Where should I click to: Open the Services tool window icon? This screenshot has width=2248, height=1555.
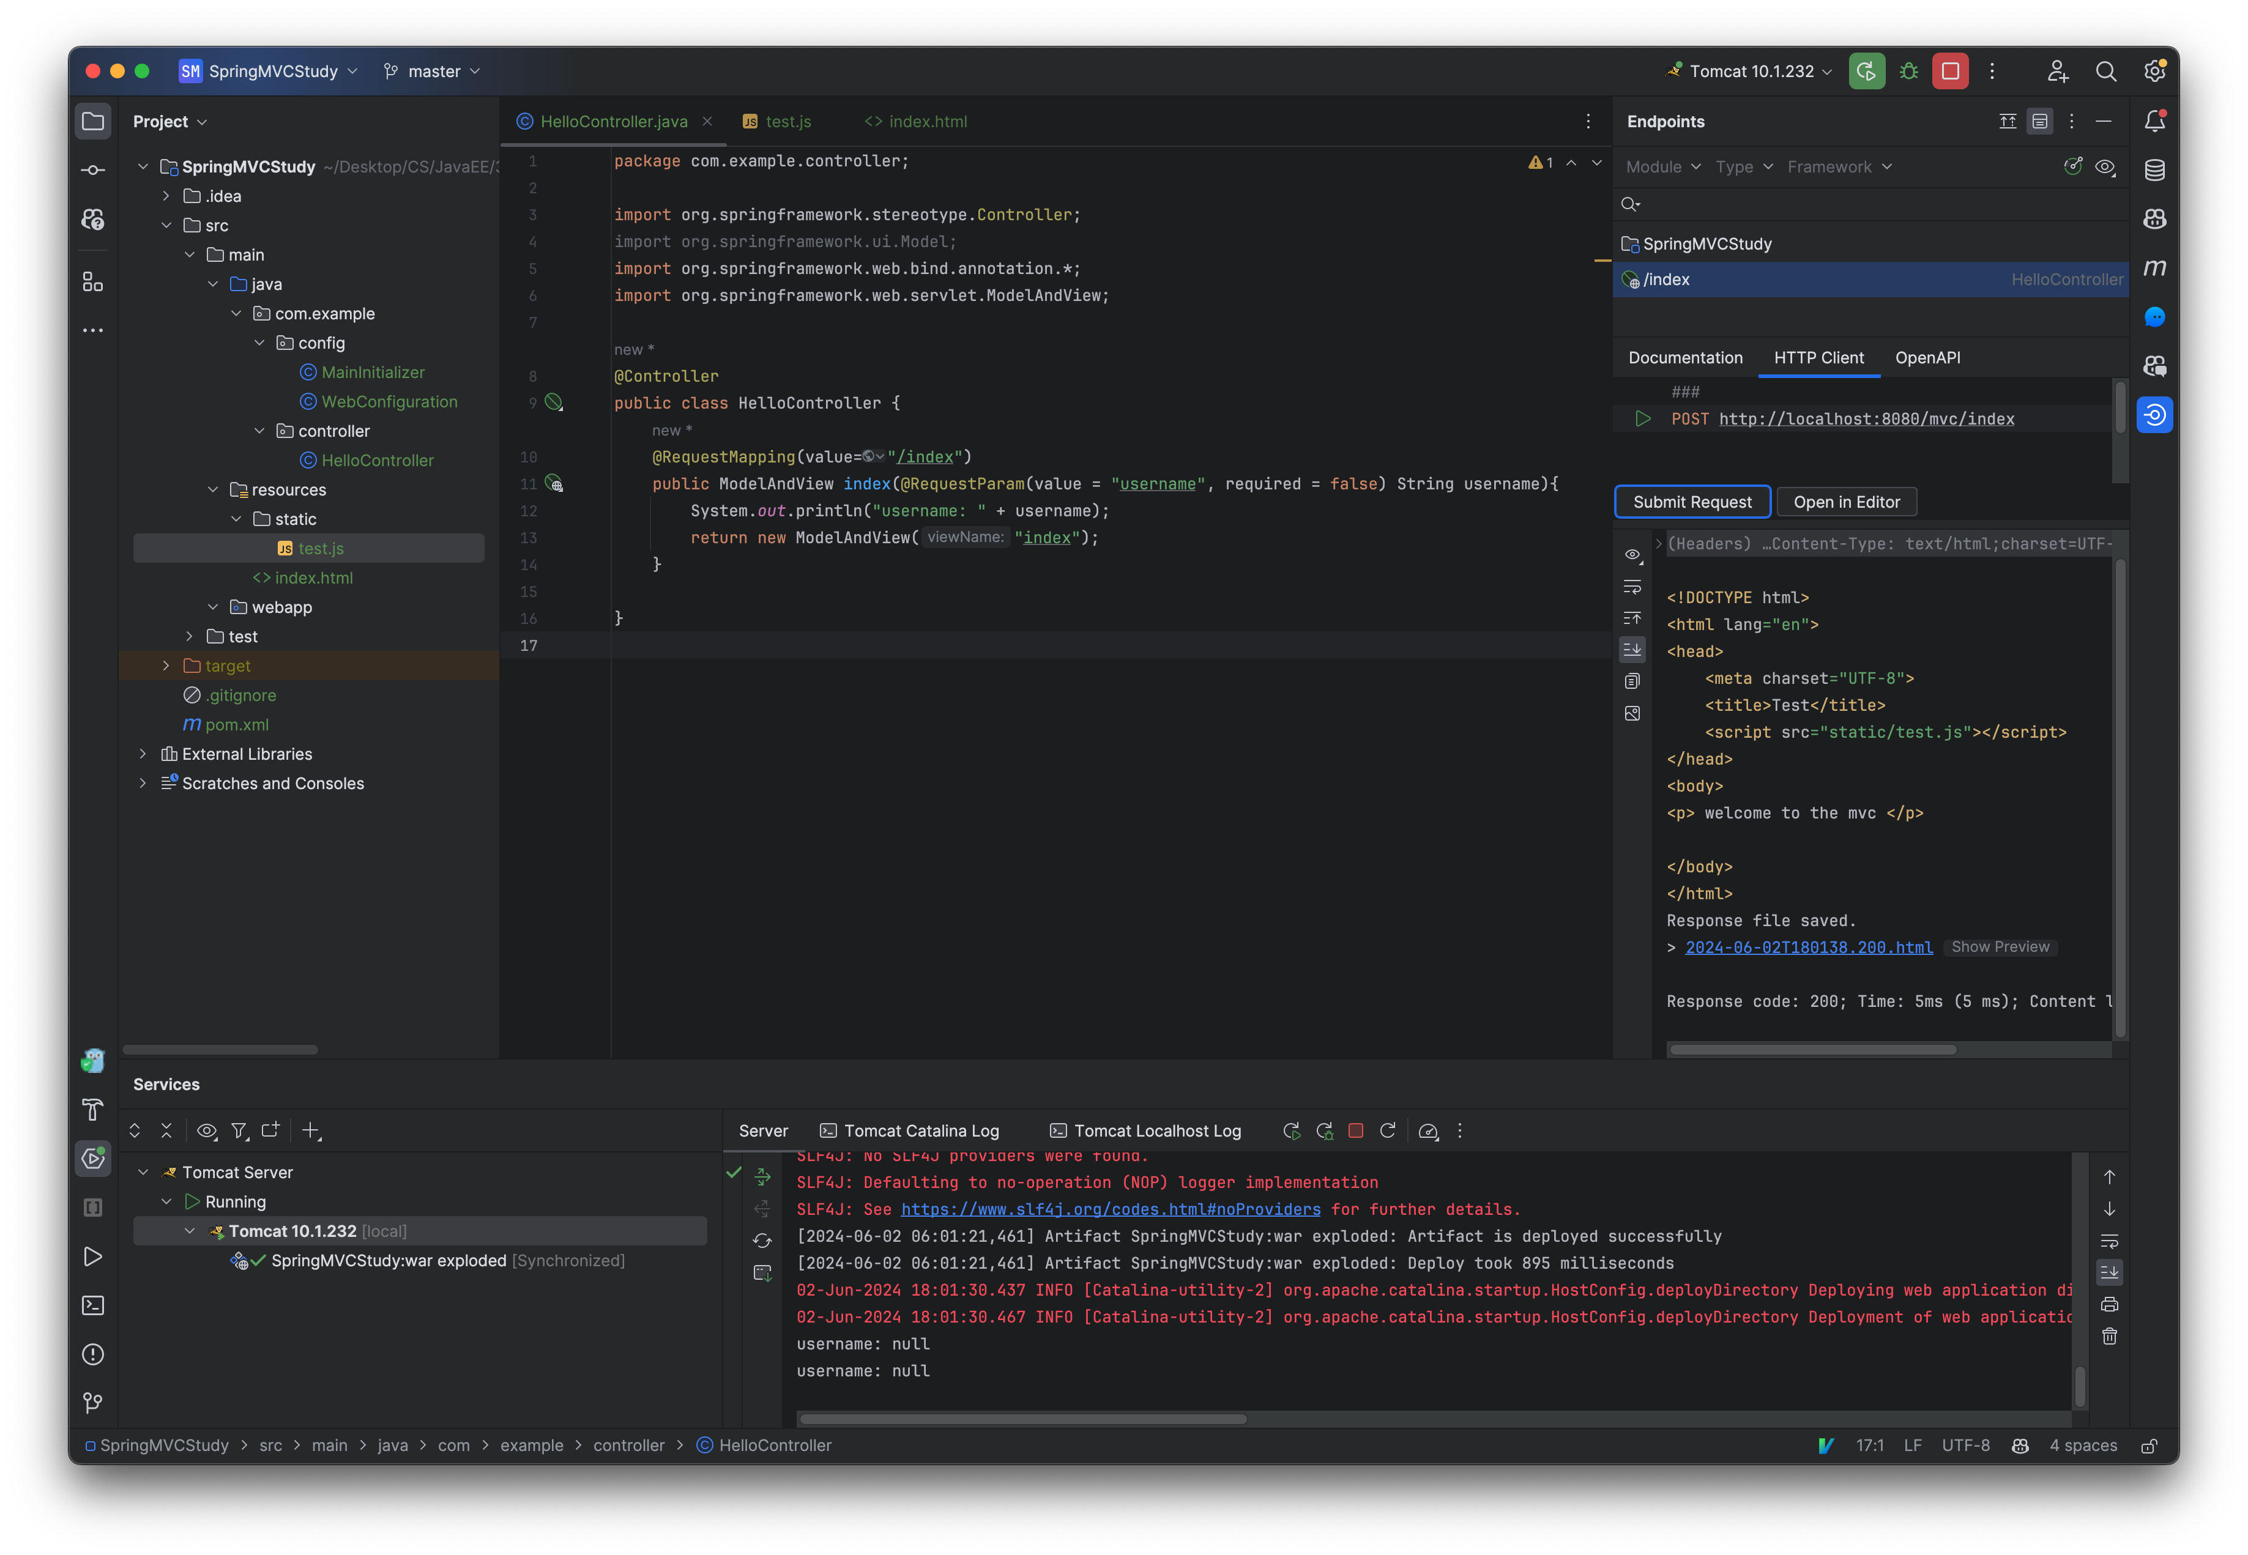pos(92,1157)
